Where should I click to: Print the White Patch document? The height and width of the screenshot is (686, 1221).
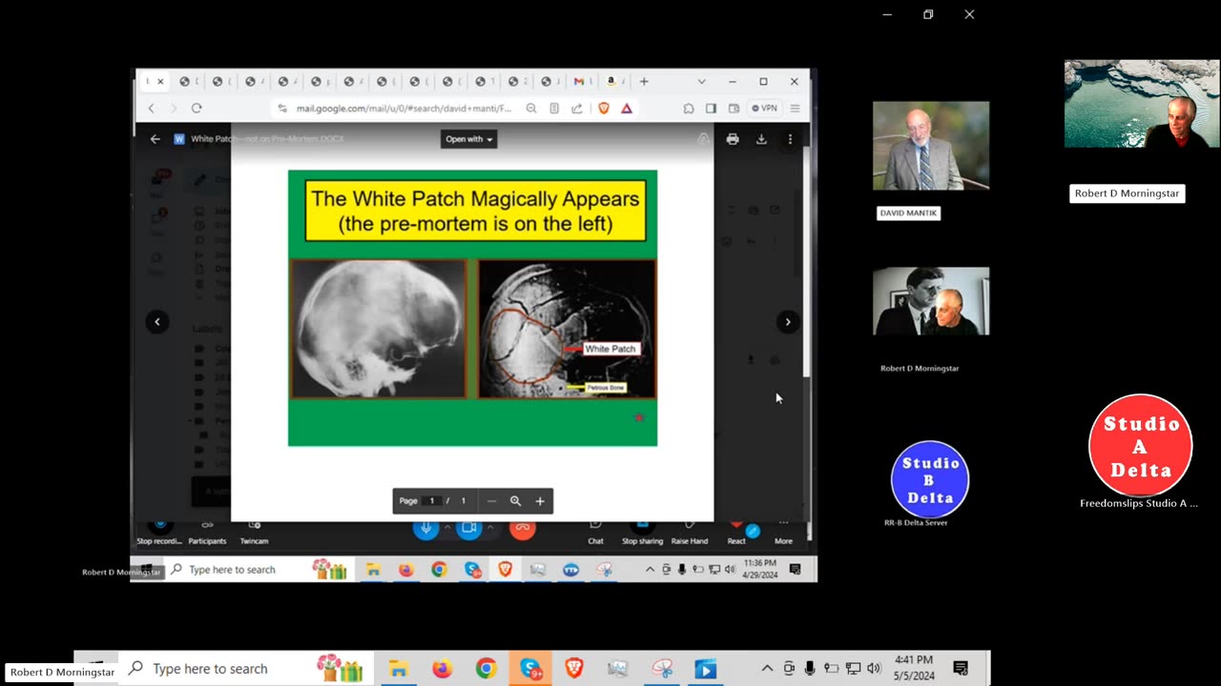tap(733, 139)
